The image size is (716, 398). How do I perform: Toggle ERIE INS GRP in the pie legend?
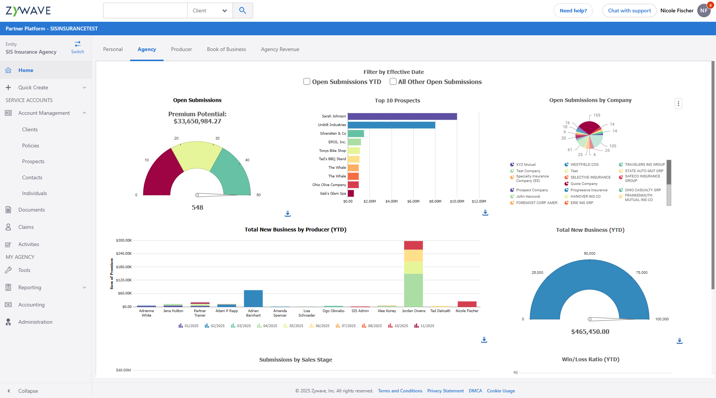click(x=579, y=203)
